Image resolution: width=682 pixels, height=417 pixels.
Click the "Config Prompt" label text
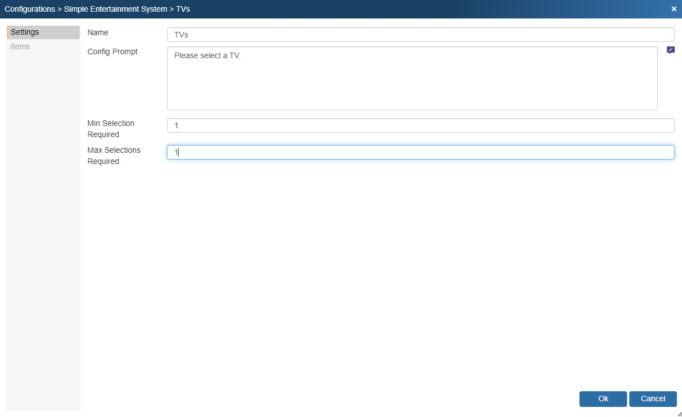pos(113,51)
